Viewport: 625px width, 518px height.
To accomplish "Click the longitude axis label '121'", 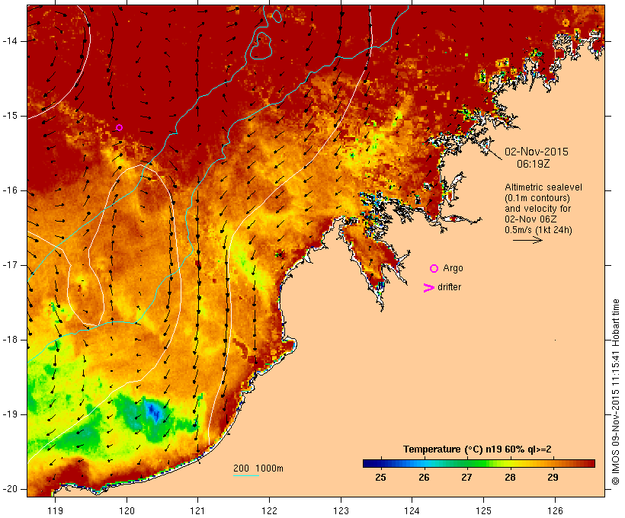I will tap(198, 511).
